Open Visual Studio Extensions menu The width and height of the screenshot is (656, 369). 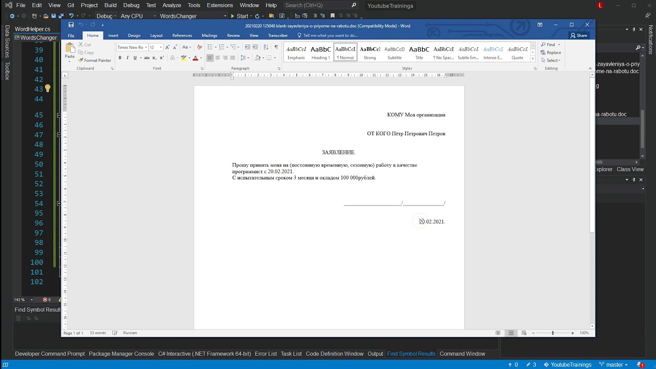pyautogui.click(x=220, y=5)
